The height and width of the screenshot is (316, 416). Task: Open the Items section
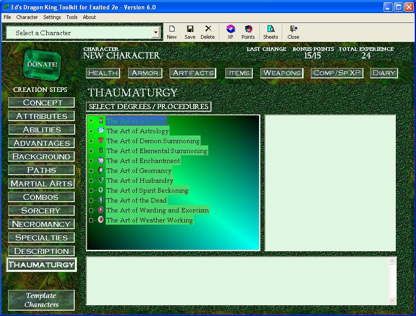[239, 73]
